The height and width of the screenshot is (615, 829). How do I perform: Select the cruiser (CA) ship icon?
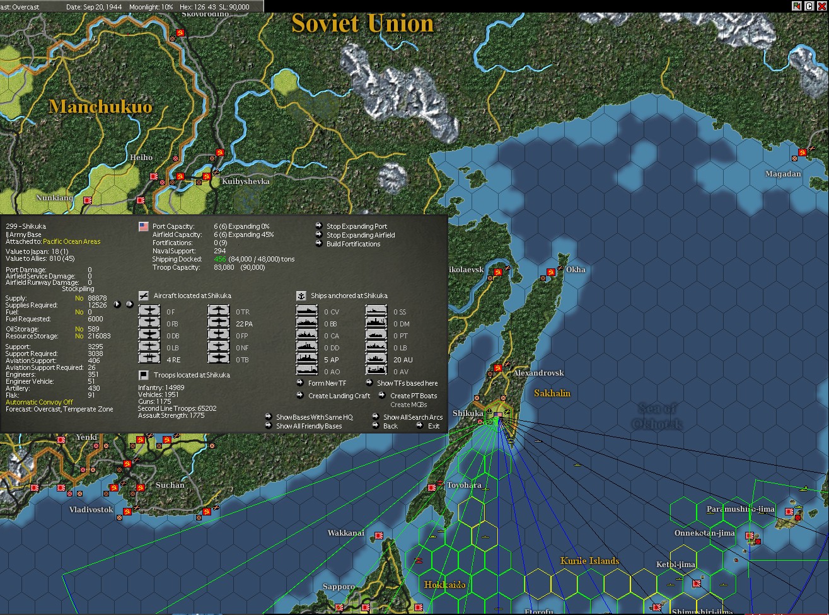(307, 335)
